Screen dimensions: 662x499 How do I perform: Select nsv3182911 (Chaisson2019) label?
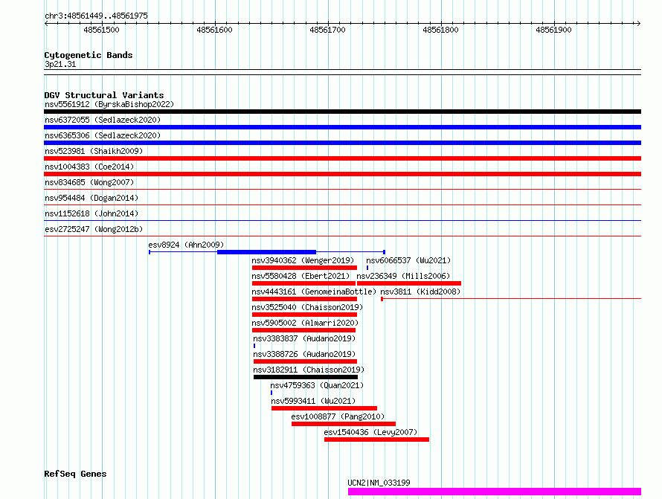point(309,370)
